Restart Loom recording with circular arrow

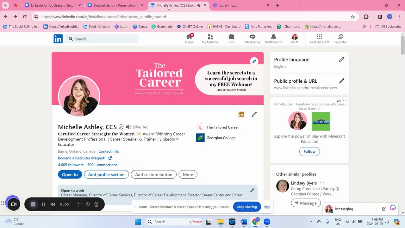pyautogui.click(x=88, y=204)
